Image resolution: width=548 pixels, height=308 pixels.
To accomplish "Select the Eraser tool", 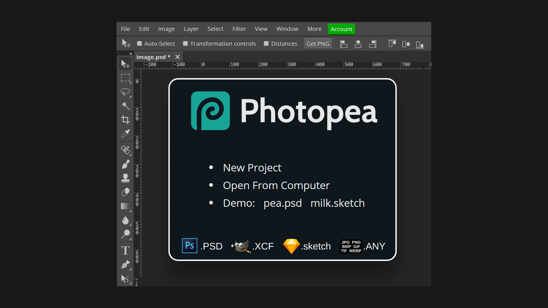I will coord(125,192).
